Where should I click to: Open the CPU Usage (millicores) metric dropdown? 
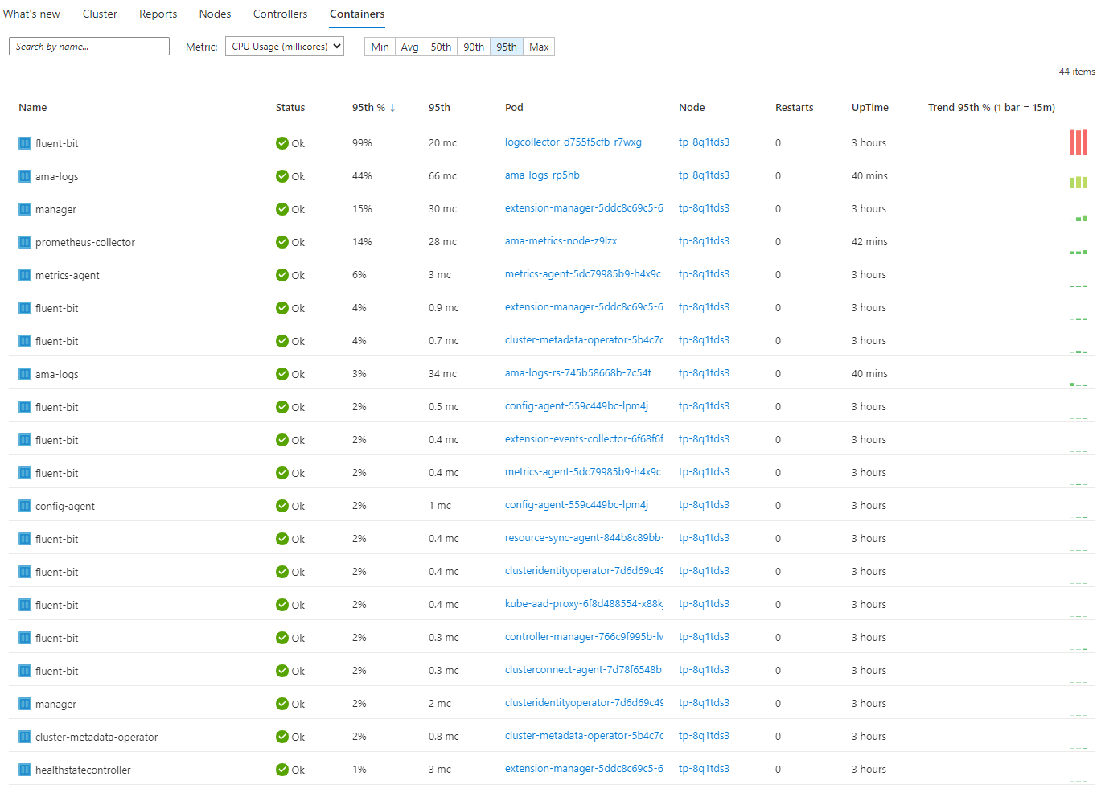click(x=285, y=47)
